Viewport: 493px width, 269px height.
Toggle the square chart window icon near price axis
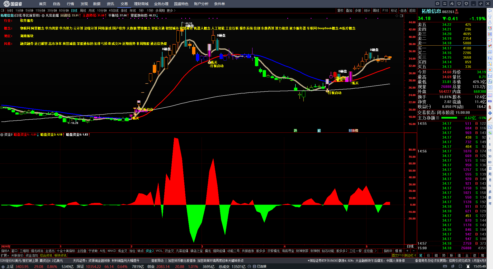tap(402, 16)
